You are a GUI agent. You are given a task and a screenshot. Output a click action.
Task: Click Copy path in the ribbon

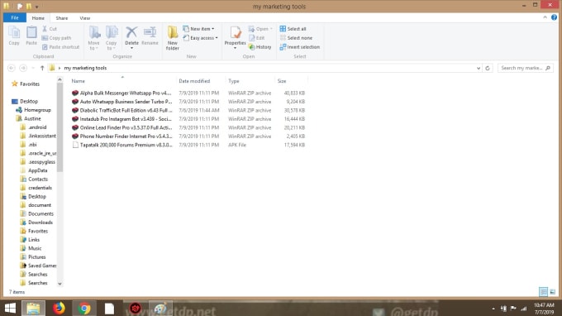pos(57,38)
